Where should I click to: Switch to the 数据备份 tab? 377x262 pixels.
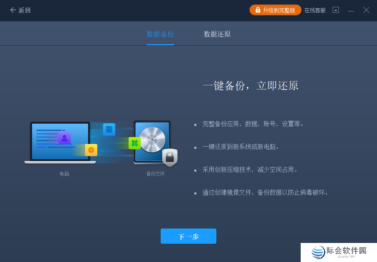(160, 34)
